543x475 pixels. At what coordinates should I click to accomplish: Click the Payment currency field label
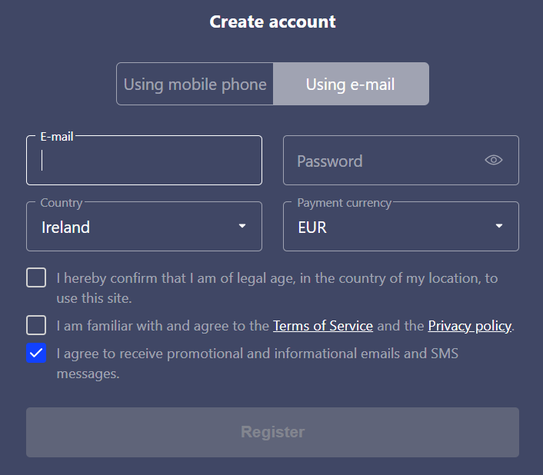344,203
